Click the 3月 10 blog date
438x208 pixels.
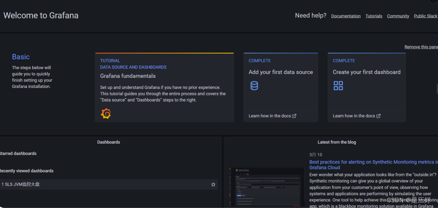click(x=316, y=154)
